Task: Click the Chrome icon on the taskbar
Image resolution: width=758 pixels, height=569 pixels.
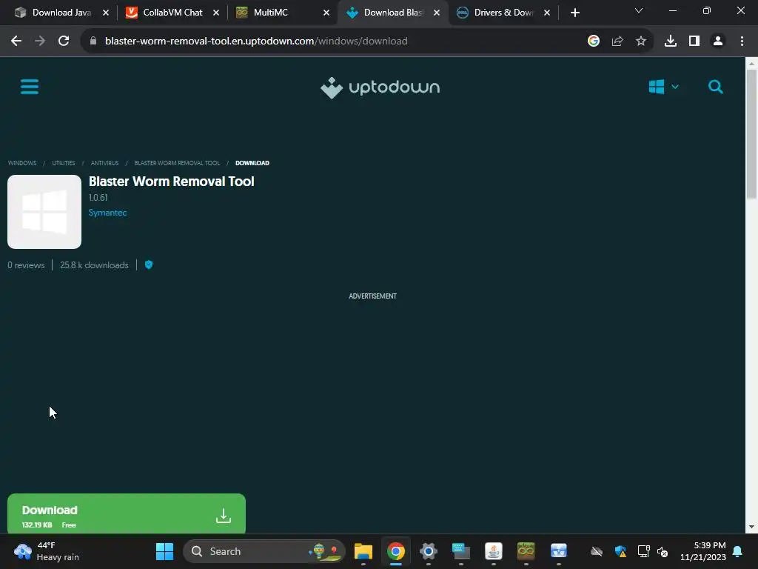Action: tap(395, 551)
